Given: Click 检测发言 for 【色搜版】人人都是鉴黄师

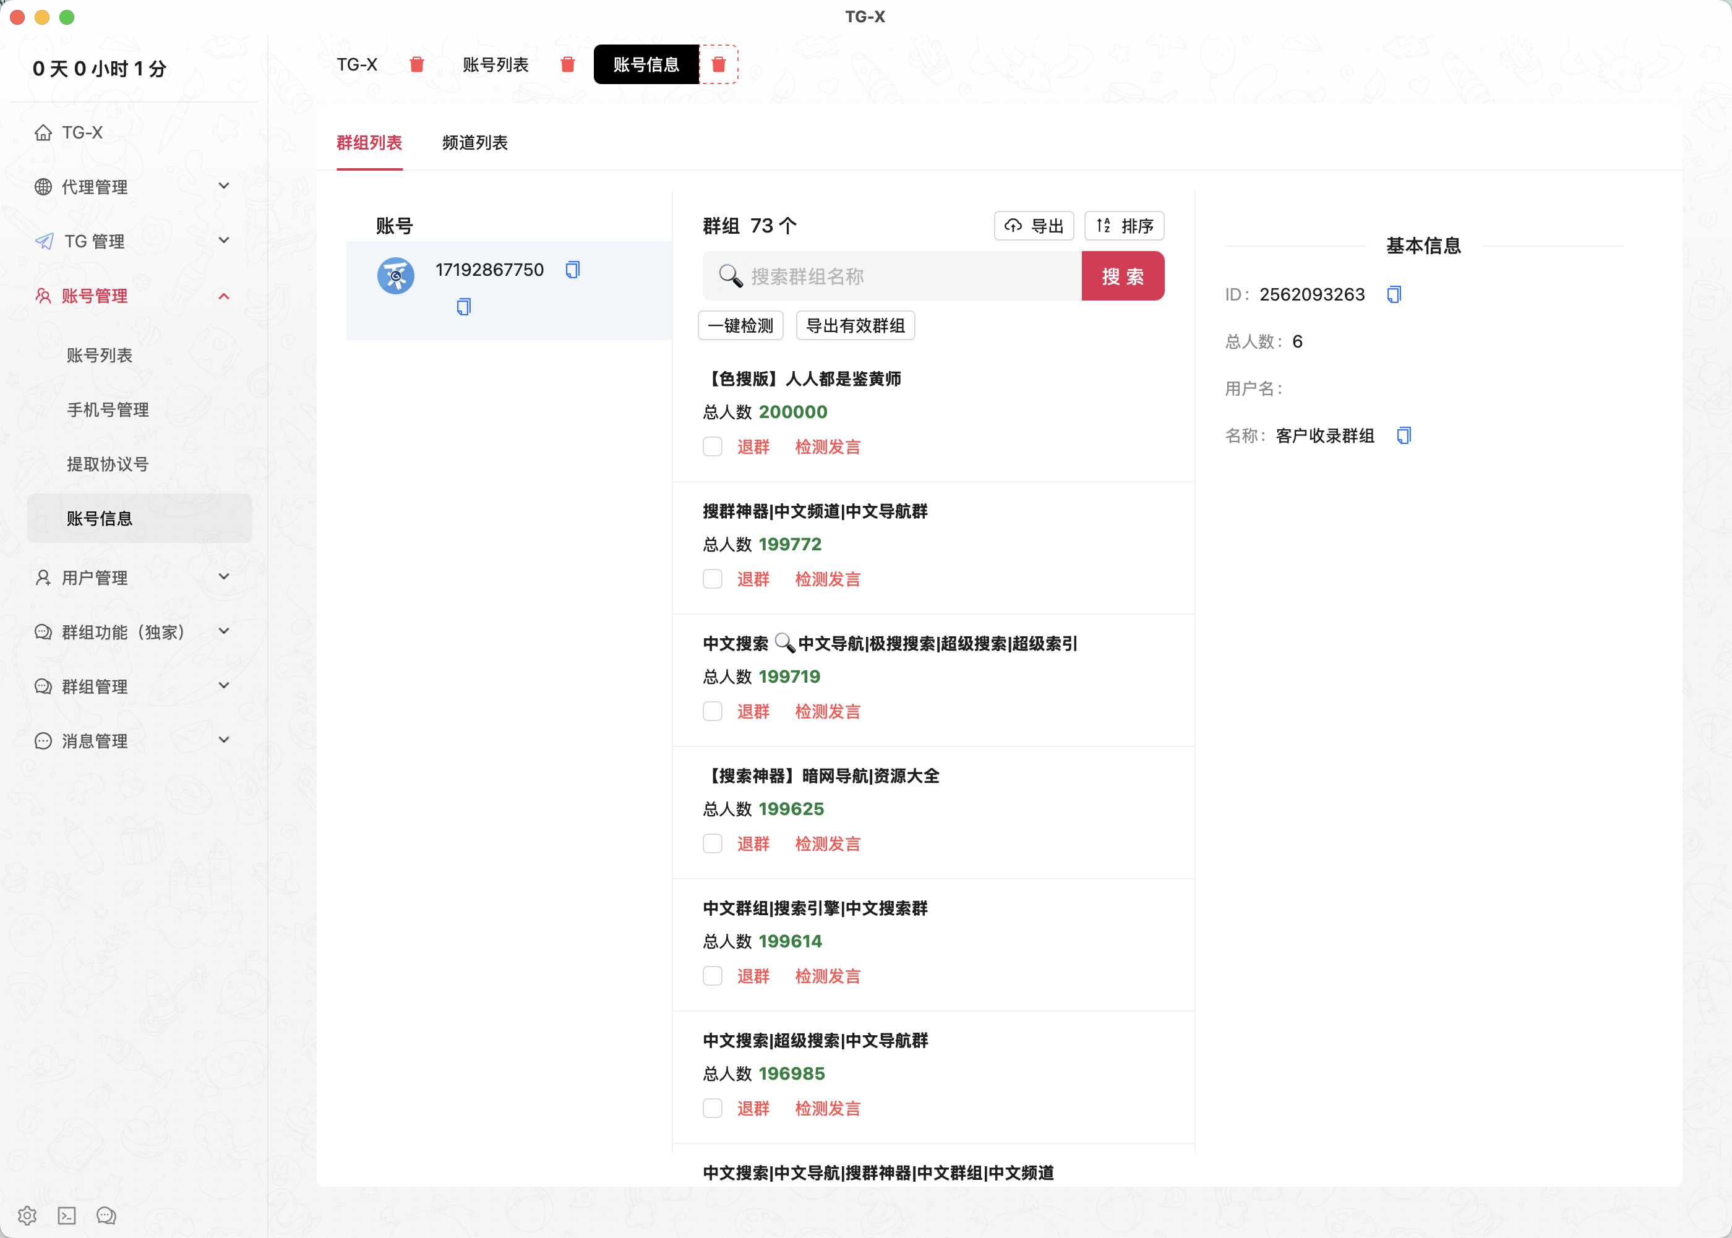Looking at the screenshot, I should [x=828, y=446].
